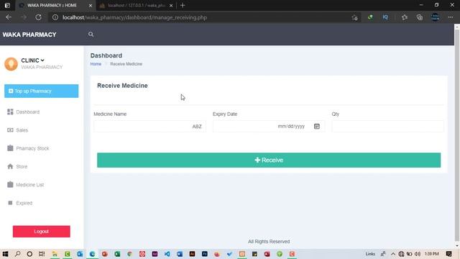Screen dimensions: 460x259
Task: Open the browser settings and more menu
Action: click(451, 17)
